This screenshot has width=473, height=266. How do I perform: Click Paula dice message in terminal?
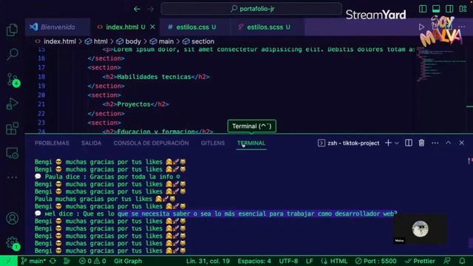(x=108, y=177)
